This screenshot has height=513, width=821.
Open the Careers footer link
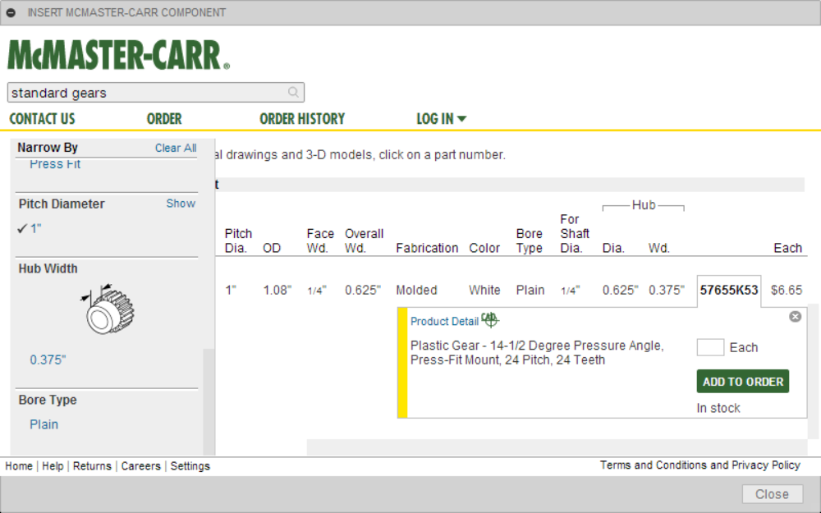[x=141, y=466]
